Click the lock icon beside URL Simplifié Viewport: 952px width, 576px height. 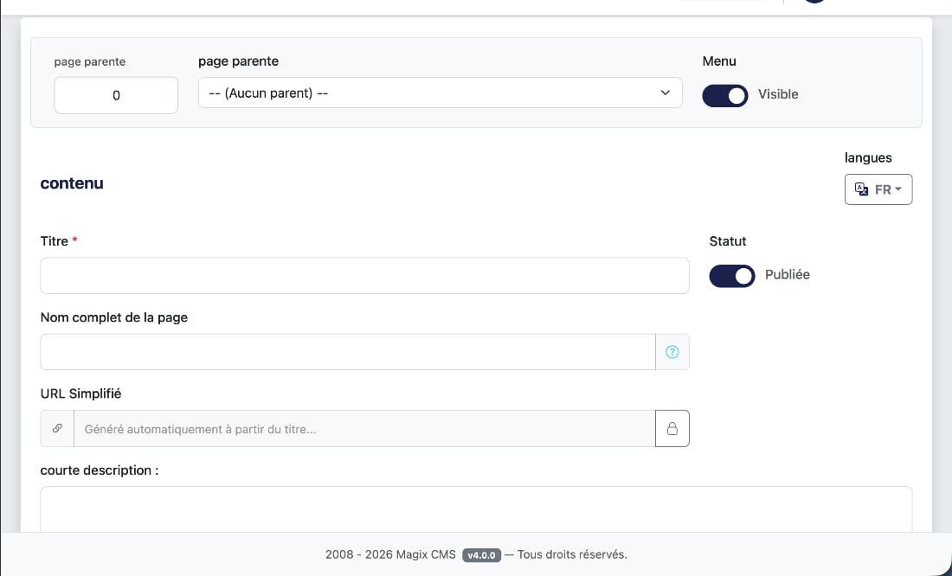(672, 428)
